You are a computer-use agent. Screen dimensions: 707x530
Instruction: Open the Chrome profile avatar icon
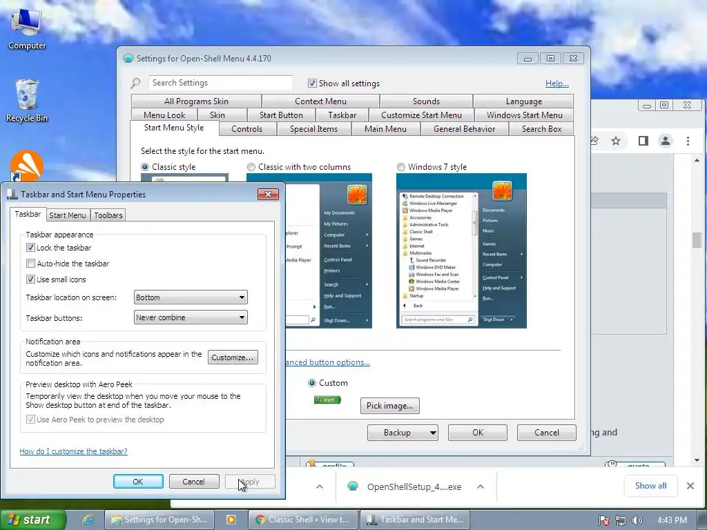tap(666, 141)
